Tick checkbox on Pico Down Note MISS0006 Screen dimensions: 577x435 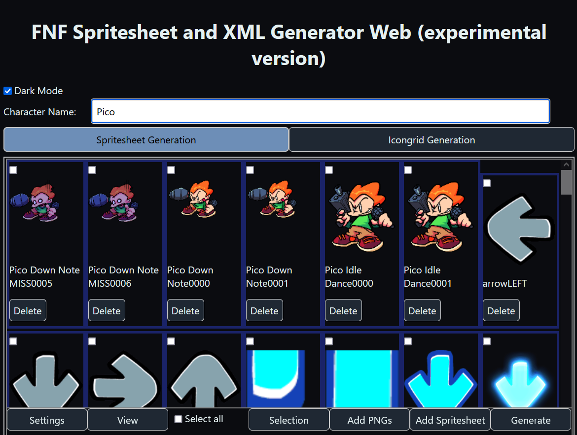click(x=92, y=170)
